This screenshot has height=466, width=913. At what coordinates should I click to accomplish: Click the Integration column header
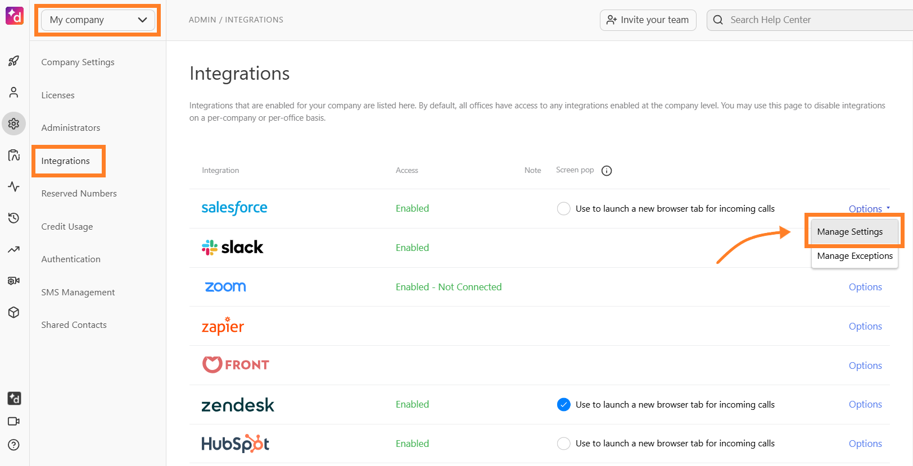(220, 171)
